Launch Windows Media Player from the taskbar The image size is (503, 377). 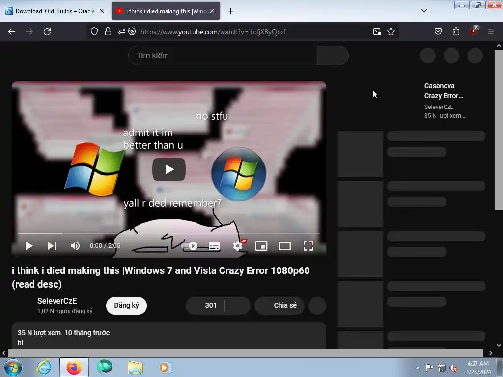click(x=165, y=367)
